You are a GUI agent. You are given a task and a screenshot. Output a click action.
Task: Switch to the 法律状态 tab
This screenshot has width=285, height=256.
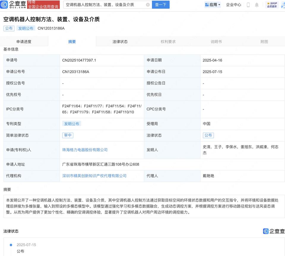coord(120,42)
